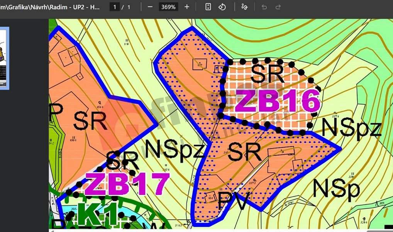Activate the draw annotation tool
393x232 pixels.
pyautogui.click(x=244, y=7)
